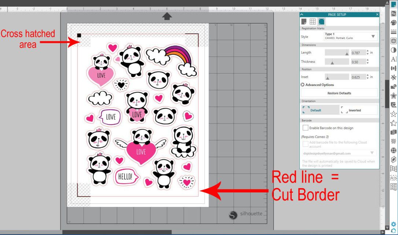Screen dimensions: 398x235
Task: Open the Text Style panel
Action: coord(394,59)
